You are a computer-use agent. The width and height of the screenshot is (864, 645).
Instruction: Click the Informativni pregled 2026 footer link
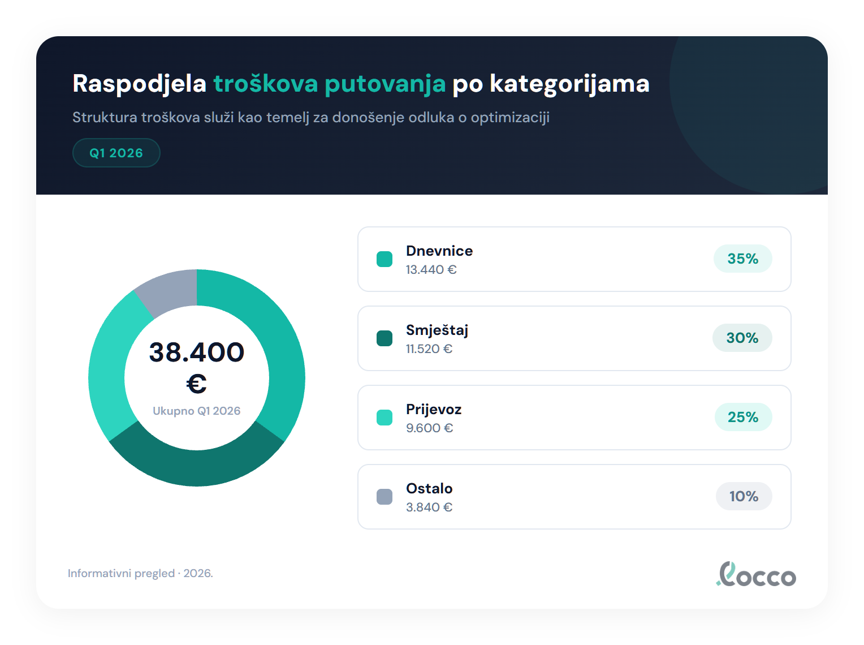(141, 573)
